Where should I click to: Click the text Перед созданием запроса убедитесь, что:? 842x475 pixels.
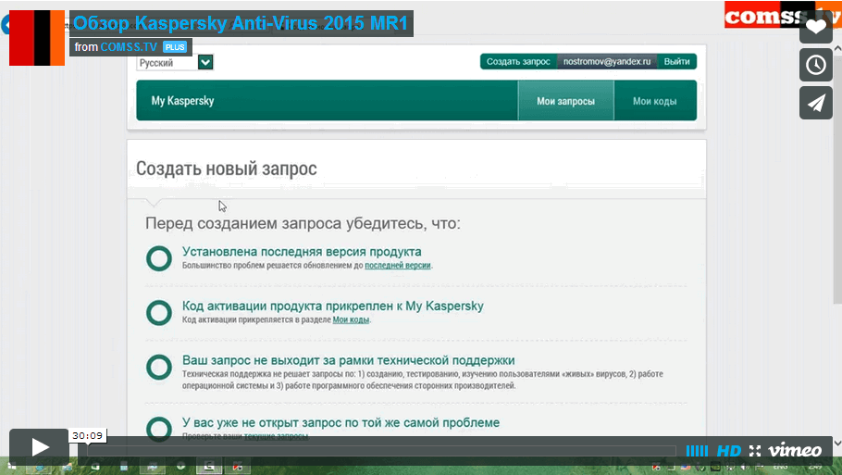(303, 223)
